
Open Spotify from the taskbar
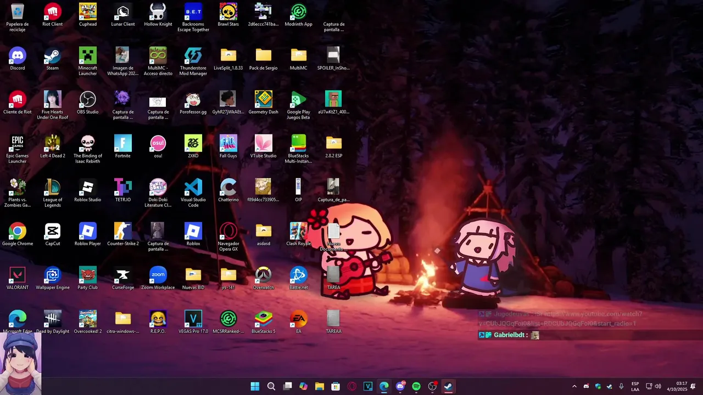(416, 386)
